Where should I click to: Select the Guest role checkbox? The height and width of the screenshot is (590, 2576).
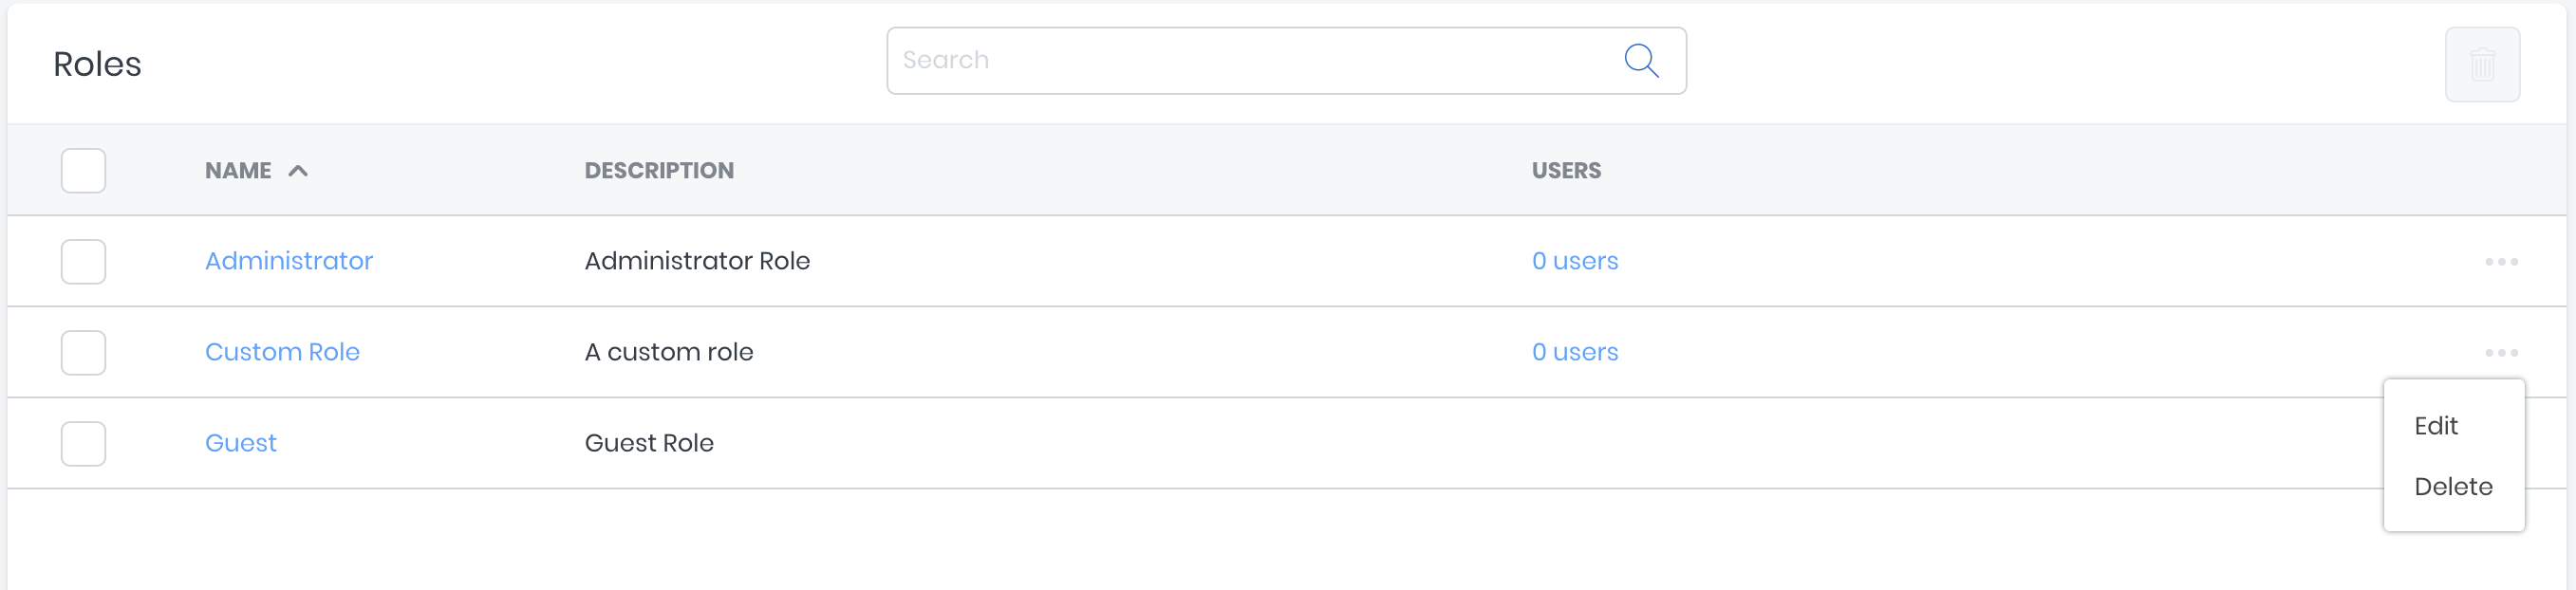click(x=83, y=444)
